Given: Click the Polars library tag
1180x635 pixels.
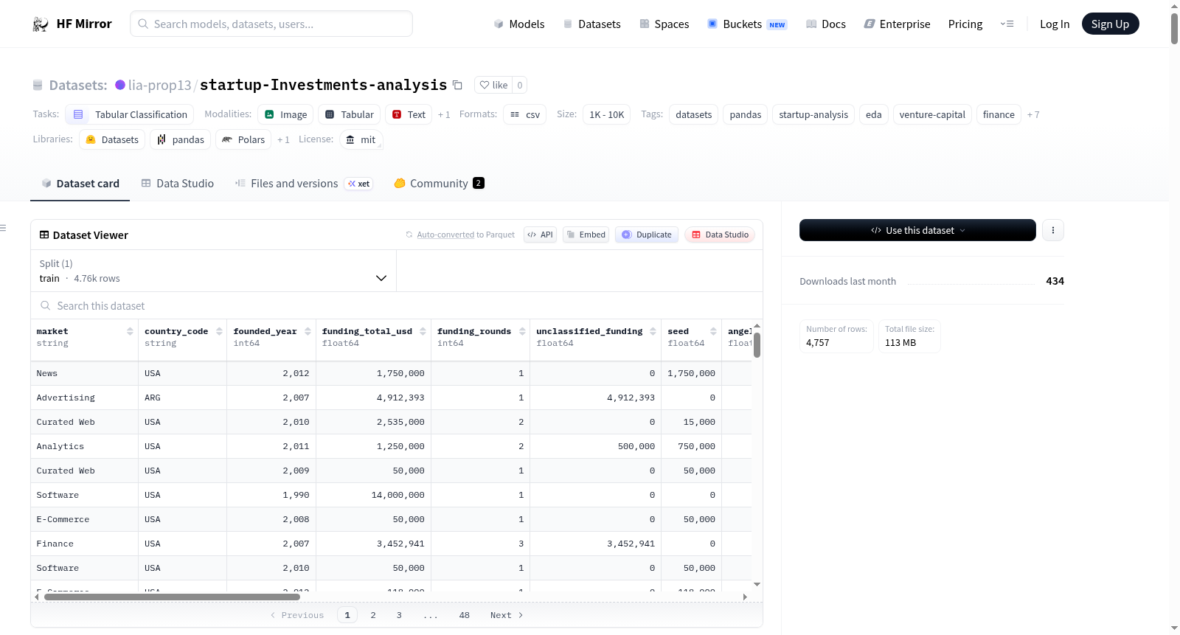Looking at the screenshot, I should coord(243,139).
